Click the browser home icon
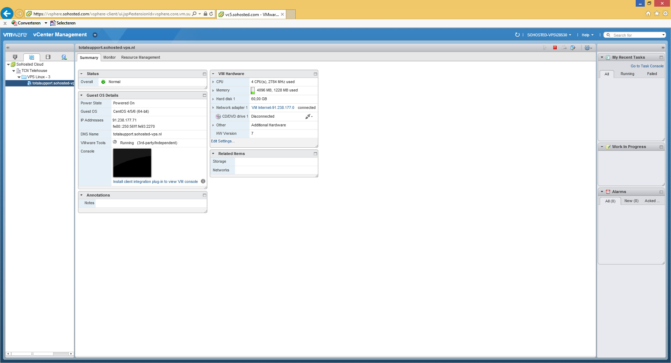 (x=648, y=13)
